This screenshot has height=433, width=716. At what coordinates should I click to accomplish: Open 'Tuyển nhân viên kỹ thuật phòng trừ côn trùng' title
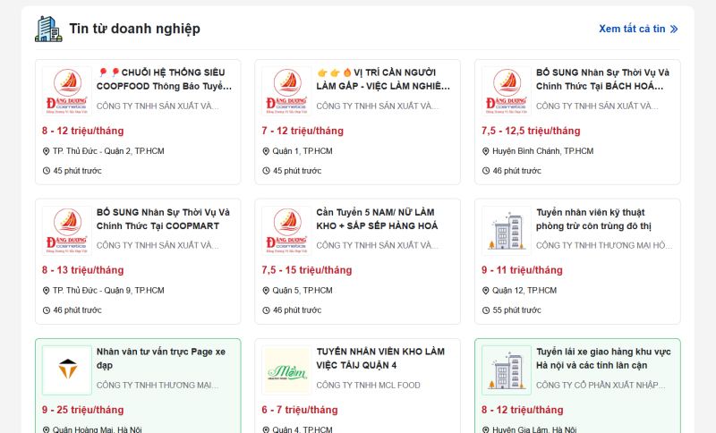coord(593,219)
